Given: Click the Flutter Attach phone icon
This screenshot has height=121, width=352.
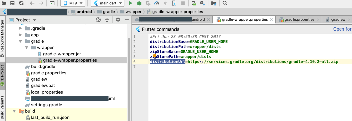Looking at the screenshot, I should [174, 3].
